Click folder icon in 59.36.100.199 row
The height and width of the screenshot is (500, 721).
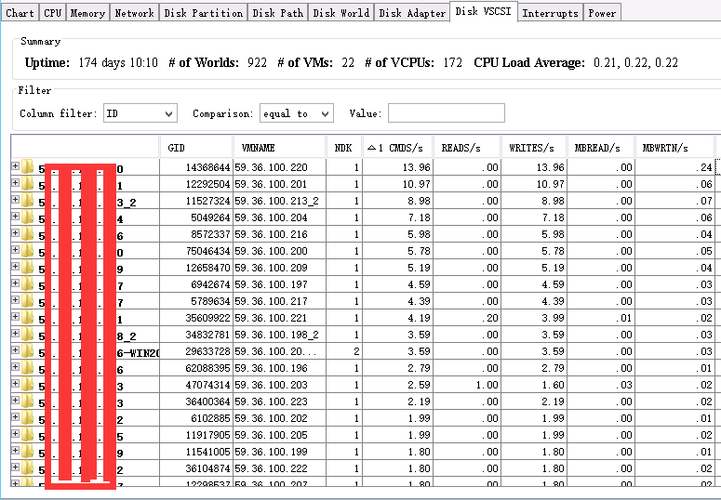coord(28,451)
